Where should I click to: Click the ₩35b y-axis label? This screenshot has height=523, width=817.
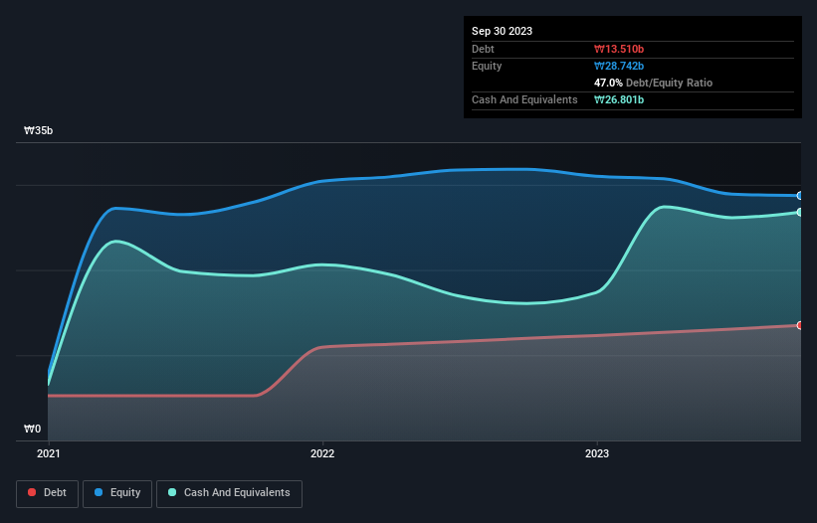point(39,130)
